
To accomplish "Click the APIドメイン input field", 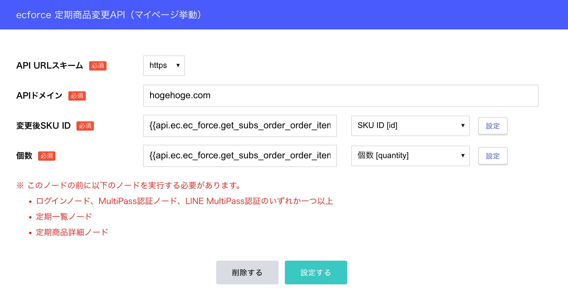I will 341,96.
